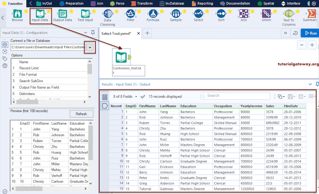The image size is (319, 194).
Task: Open the Output Data tool
Action: 63,15
